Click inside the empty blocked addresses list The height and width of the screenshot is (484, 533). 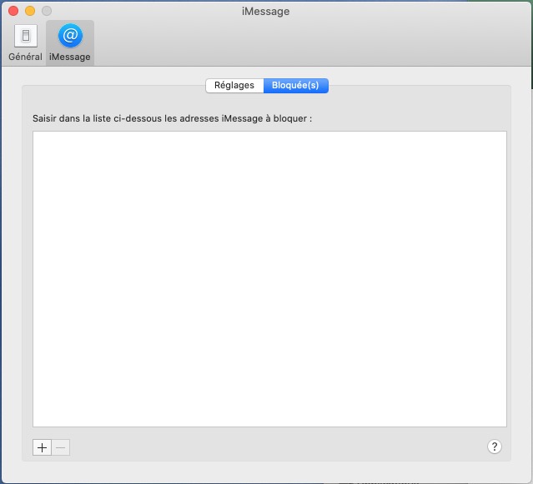[269, 279]
